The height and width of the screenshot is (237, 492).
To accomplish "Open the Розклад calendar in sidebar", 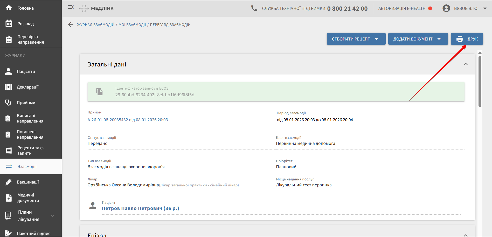I will click(25, 24).
